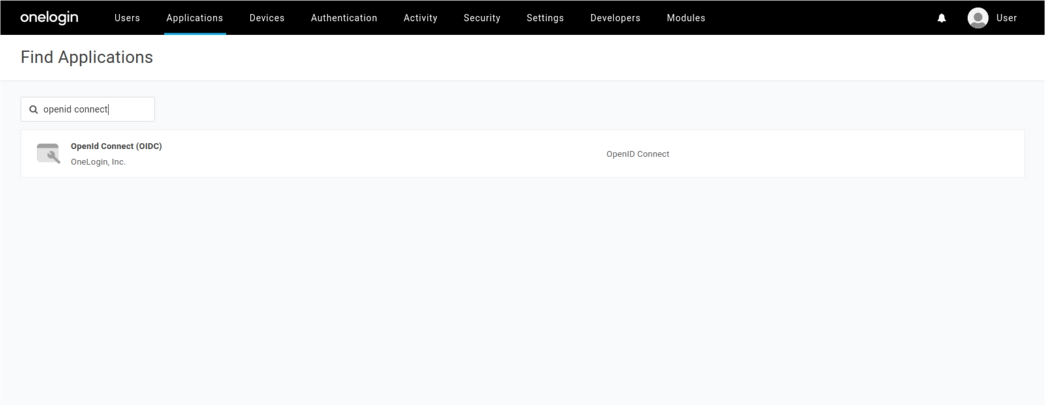Open the Modules menu
Image resolution: width=1045 pixels, height=405 pixels.
(685, 18)
